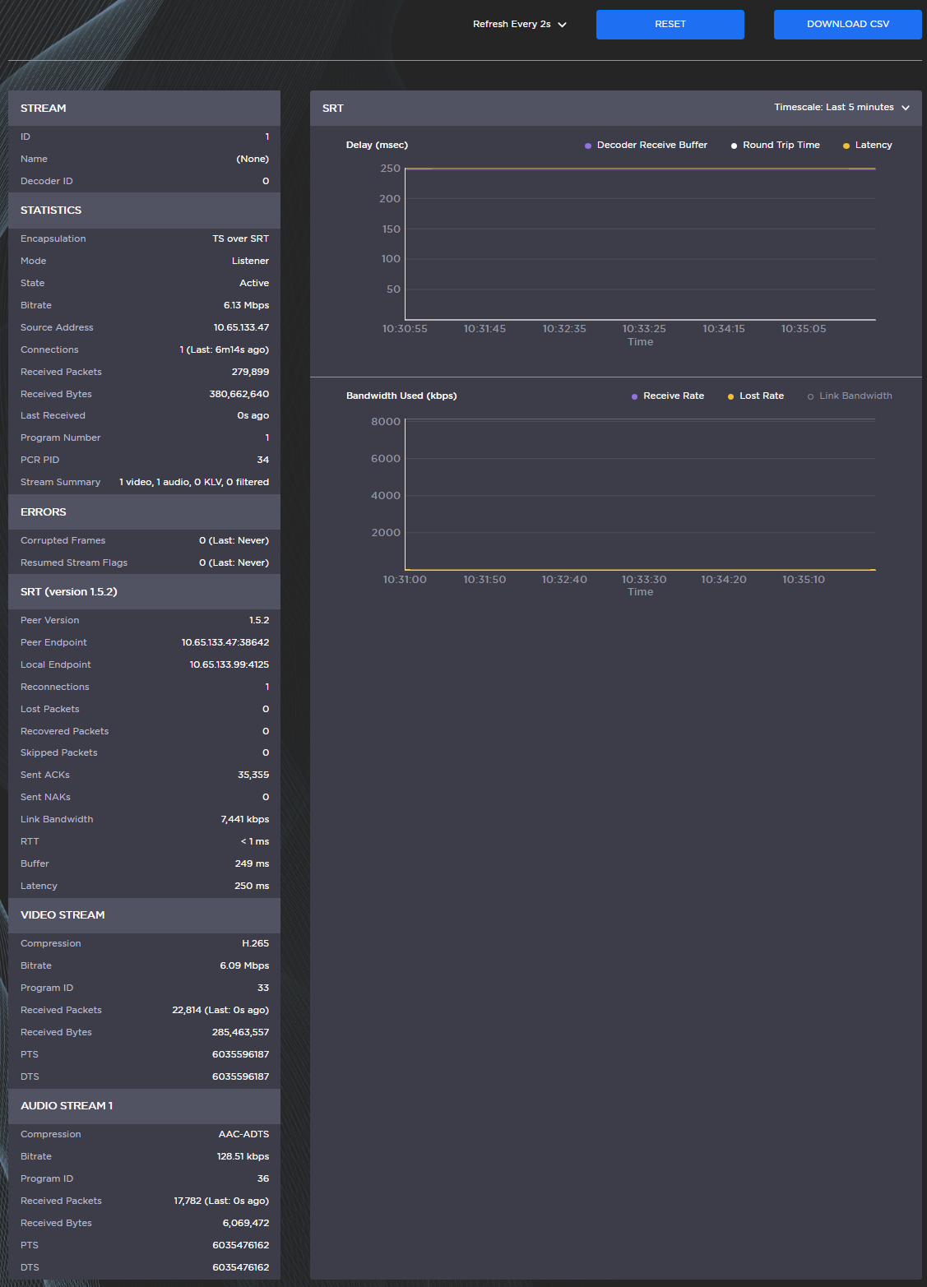Open the Timescale: Last 5 minutes dropdown
This screenshot has width=927, height=1287.
[x=833, y=107]
